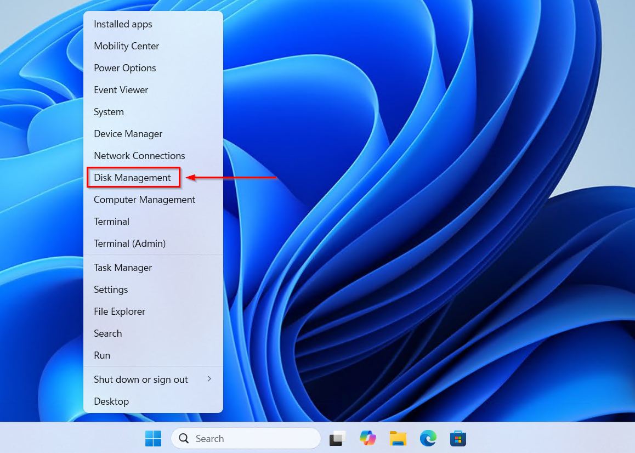Launch Terminal as Admin
Screen dimensions: 635x453
pos(129,243)
